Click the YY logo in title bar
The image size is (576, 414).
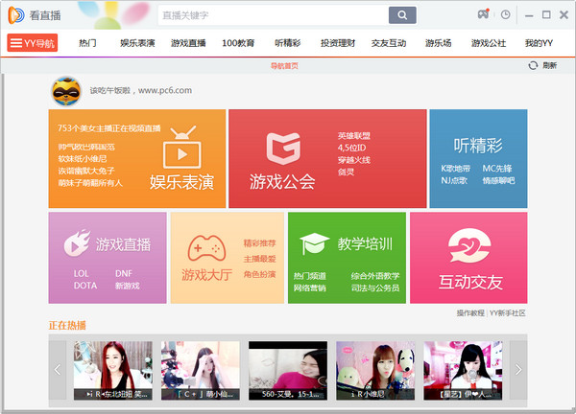pyautogui.click(x=17, y=15)
